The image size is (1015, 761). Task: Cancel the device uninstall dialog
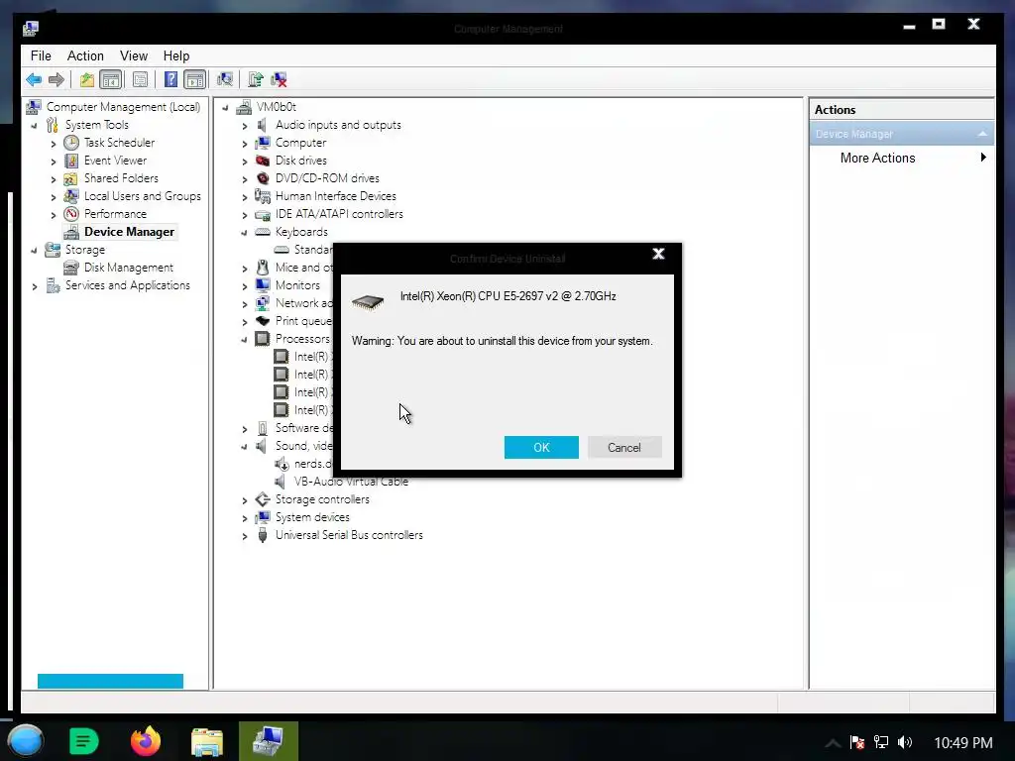624,447
